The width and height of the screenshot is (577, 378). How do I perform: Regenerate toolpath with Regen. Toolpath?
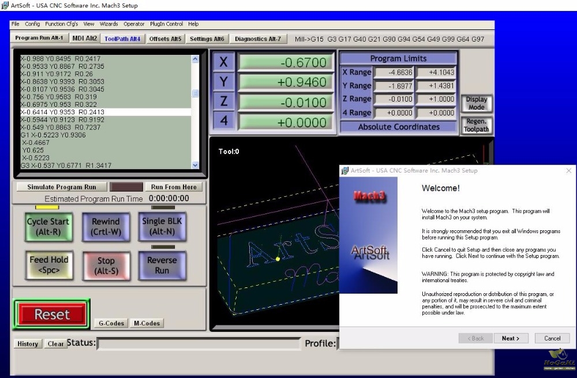(476, 125)
